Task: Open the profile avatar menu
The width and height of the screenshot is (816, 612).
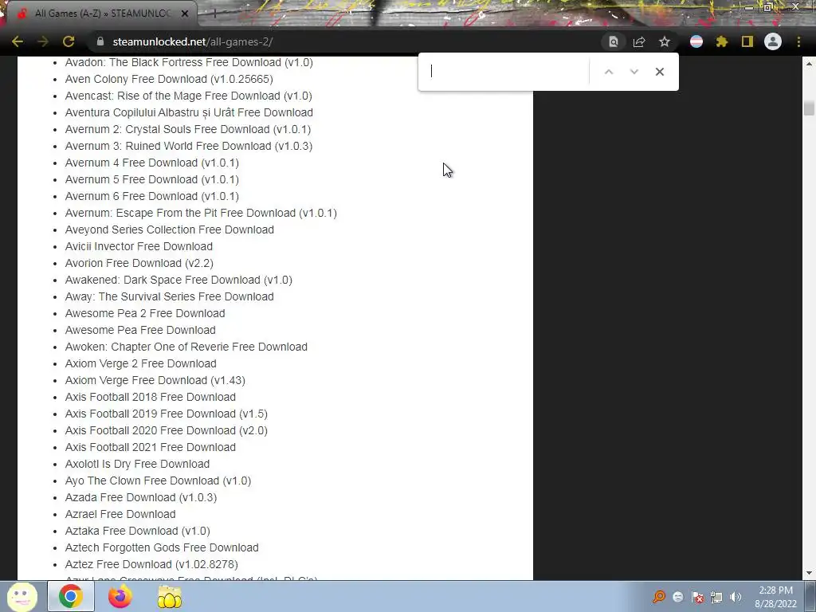Action: pyautogui.click(x=773, y=41)
